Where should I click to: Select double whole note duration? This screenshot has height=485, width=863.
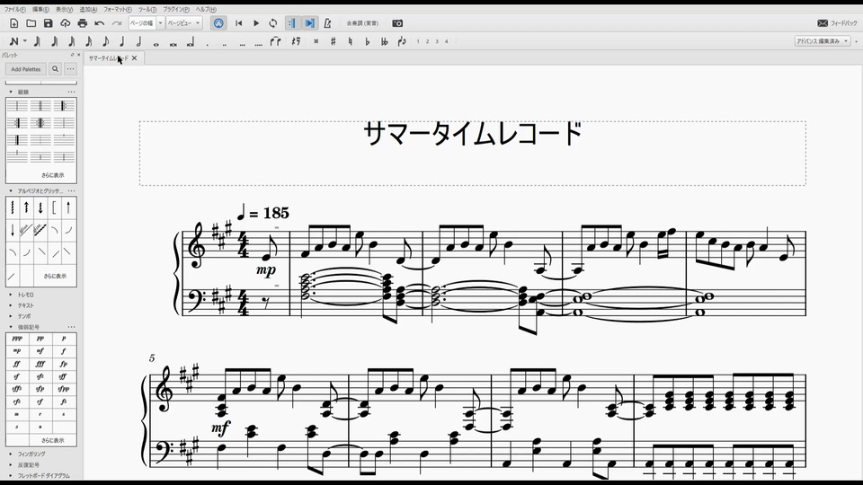pyautogui.click(x=173, y=43)
